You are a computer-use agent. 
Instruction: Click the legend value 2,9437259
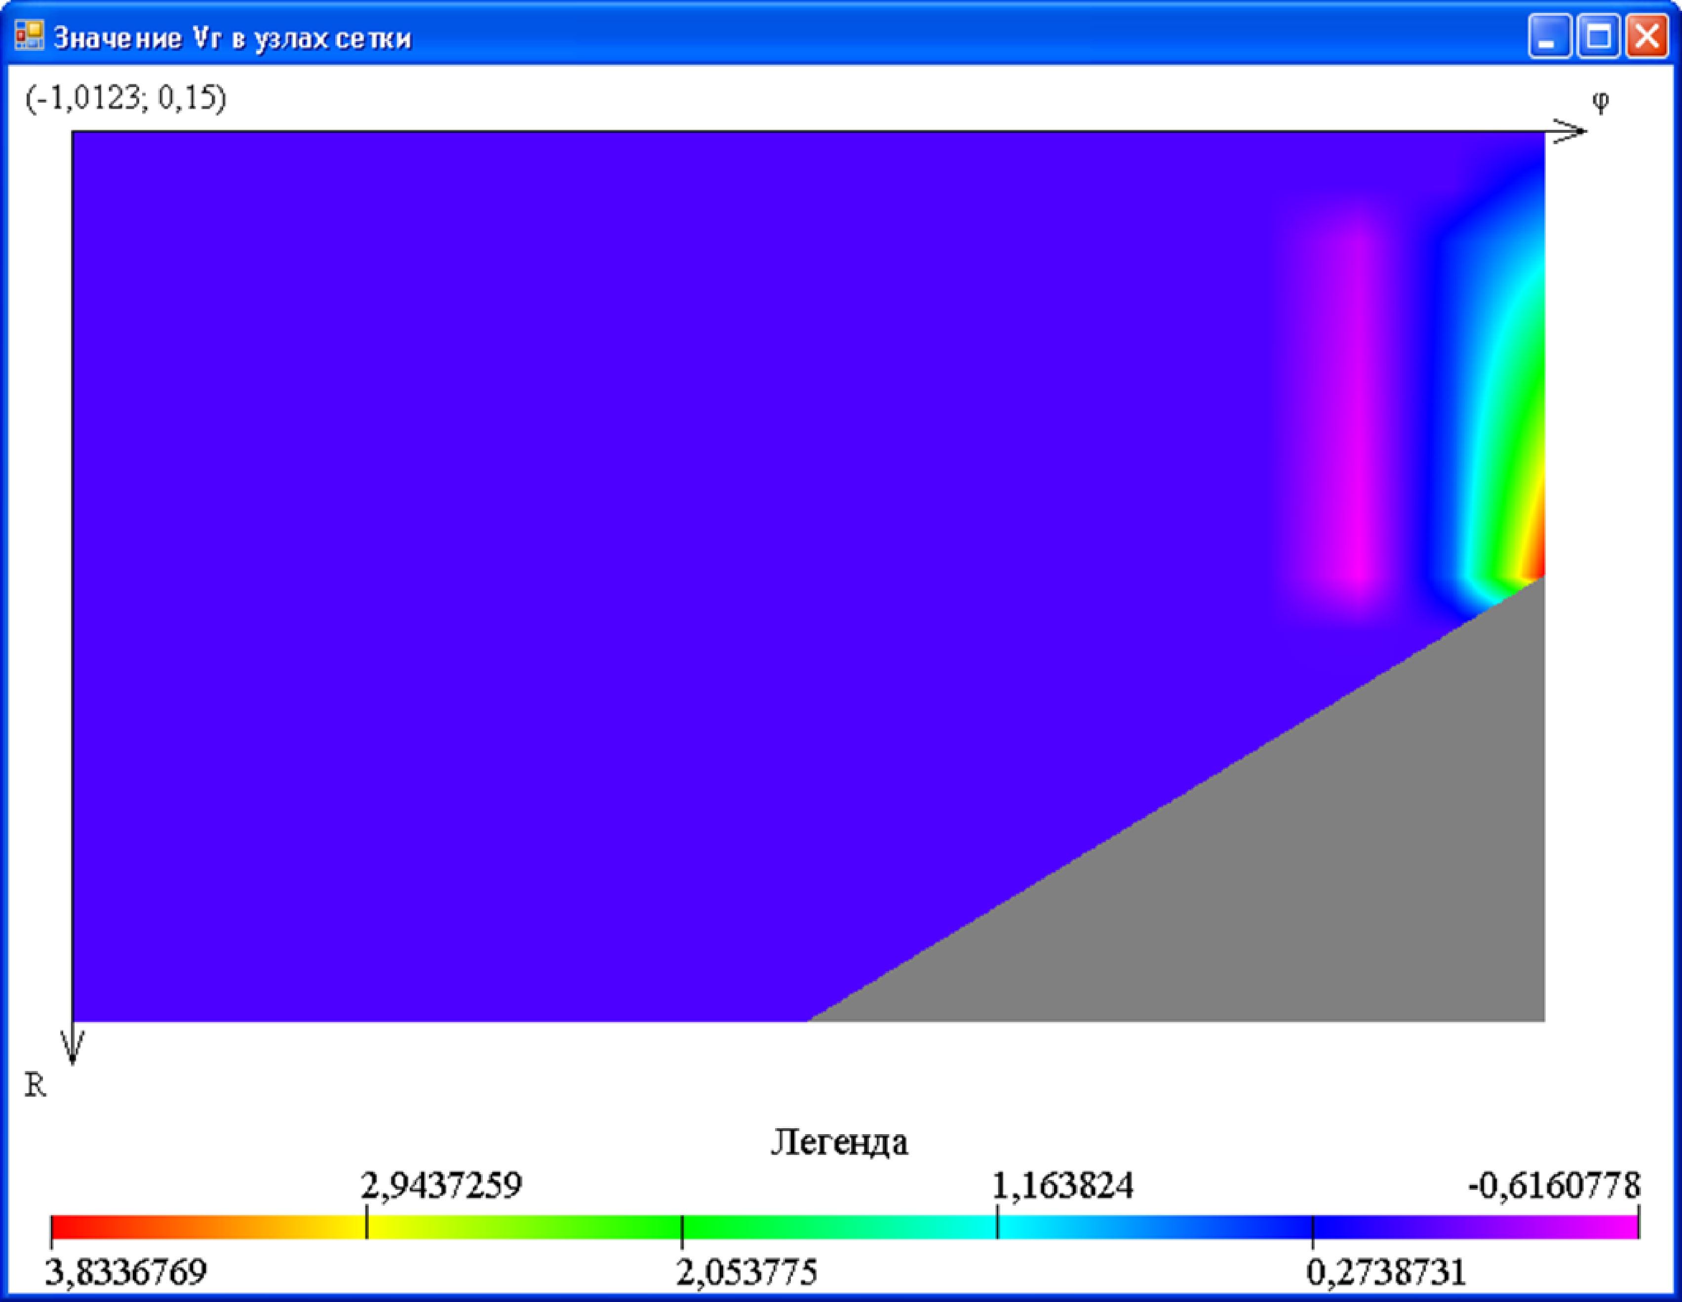pos(441,1185)
